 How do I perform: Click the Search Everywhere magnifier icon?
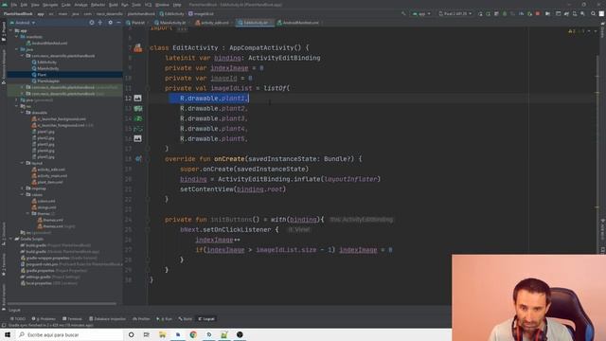[594, 13]
